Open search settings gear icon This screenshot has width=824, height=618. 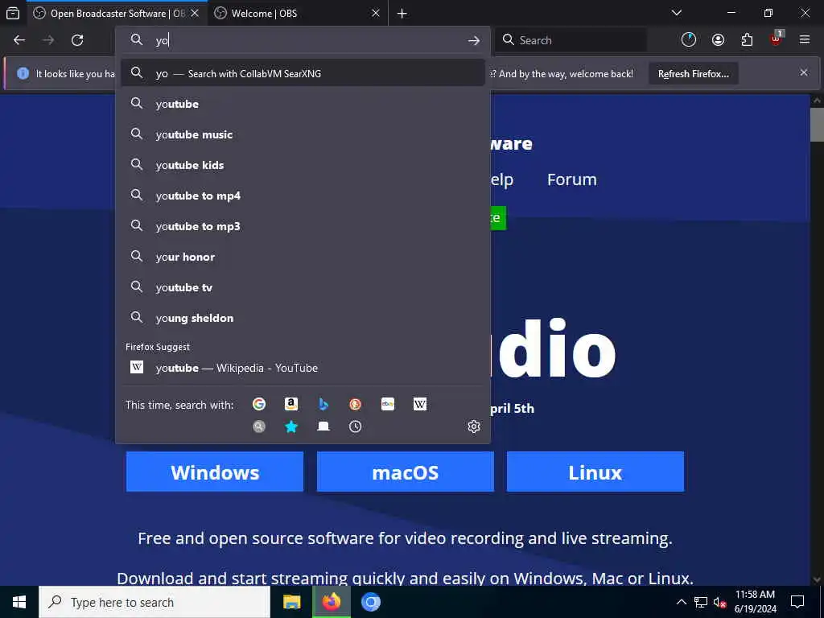click(473, 426)
